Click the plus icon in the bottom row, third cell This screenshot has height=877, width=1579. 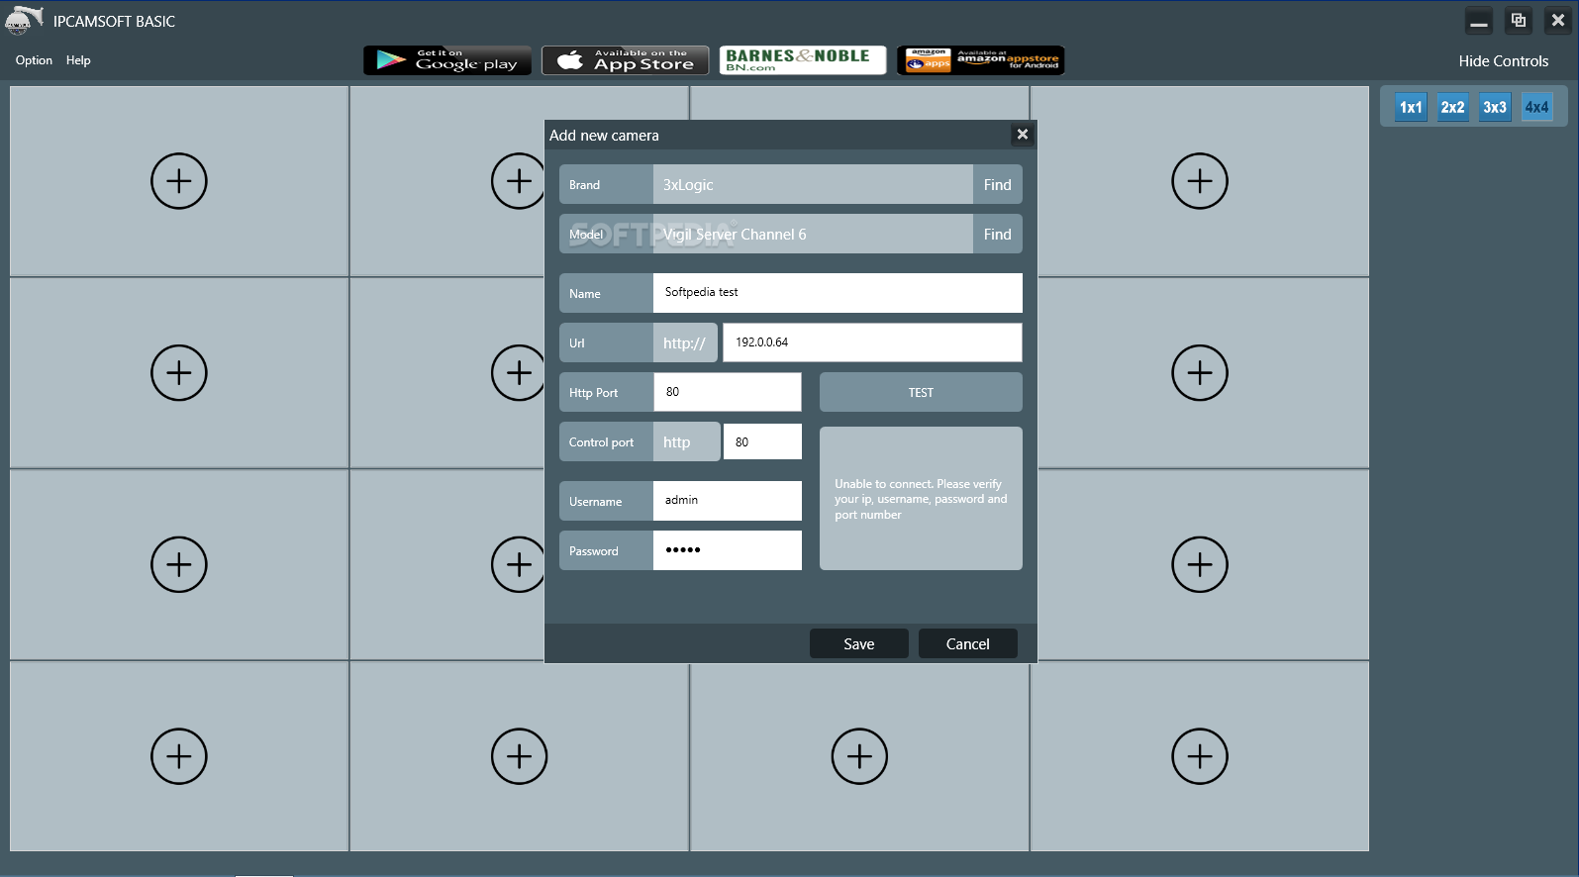point(859,757)
